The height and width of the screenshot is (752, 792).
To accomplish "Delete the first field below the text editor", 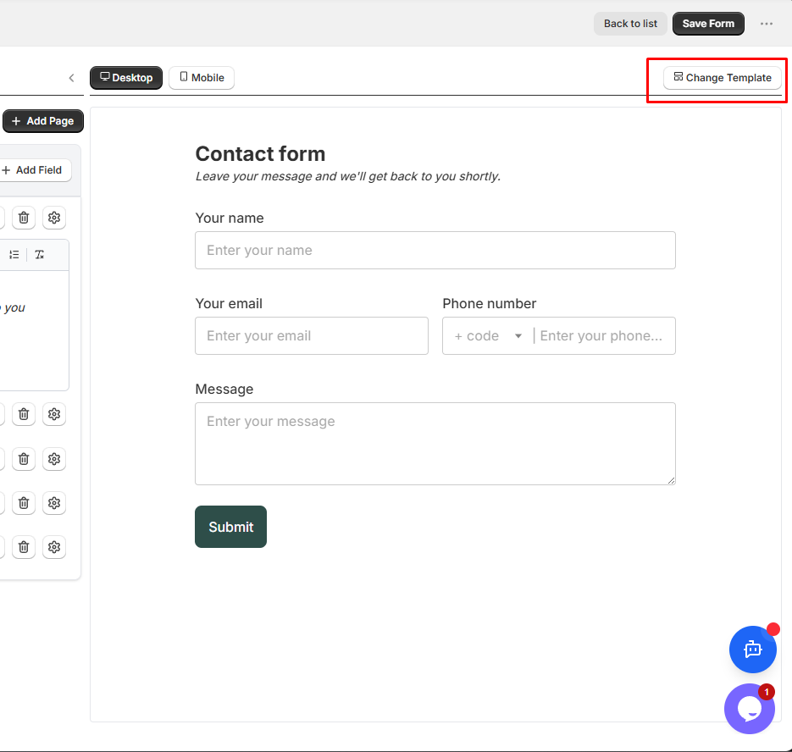I will 24,414.
